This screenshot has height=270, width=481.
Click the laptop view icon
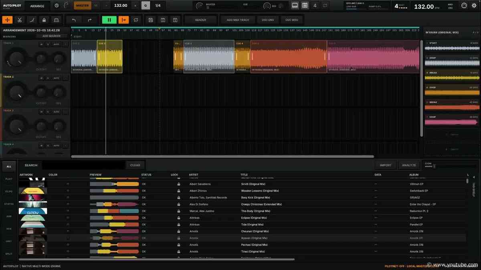pos(295,6)
